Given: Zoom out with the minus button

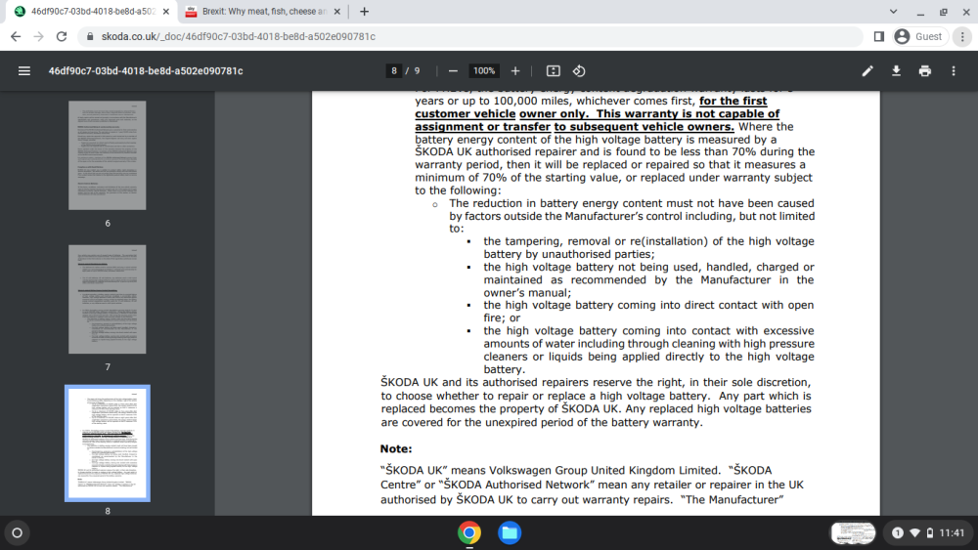Looking at the screenshot, I should click(x=454, y=71).
